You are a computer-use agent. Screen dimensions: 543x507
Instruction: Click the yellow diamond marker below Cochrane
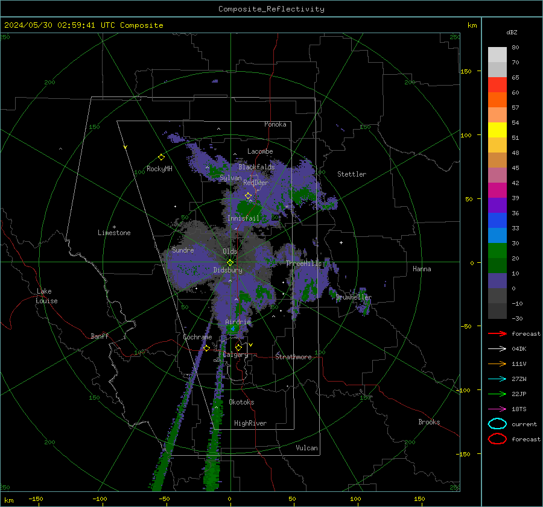[206, 348]
